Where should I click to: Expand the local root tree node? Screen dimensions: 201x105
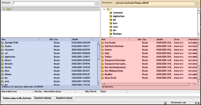click(x=4, y=9)
